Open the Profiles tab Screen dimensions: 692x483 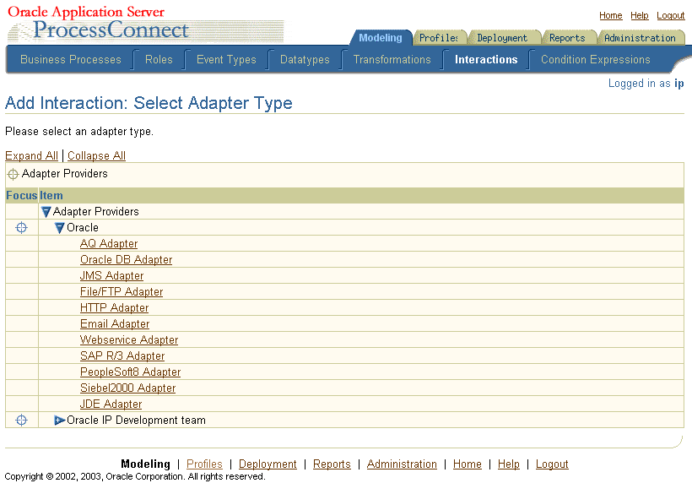438,38
